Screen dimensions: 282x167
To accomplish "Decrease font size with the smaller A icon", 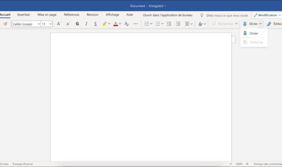I will coord(68,24).
